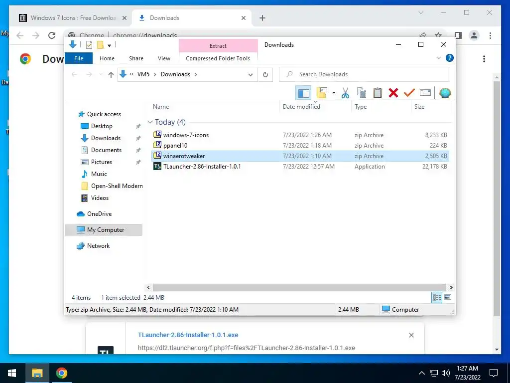Go up one folder level arrow

coord(111,75)
